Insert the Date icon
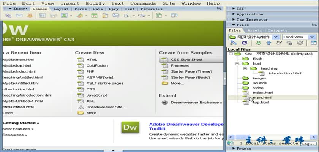Viewport: 319px width, 152px height. (x=94, y=16)
